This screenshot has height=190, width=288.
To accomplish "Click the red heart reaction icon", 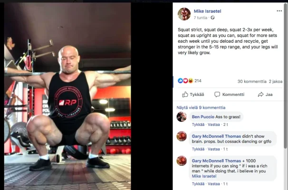I will (x=185, y=81).
